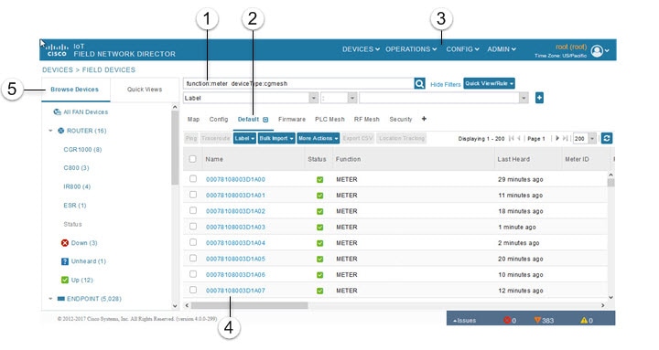Switch to the Quick Views tab
659x350 pixels.
point(145,90)
